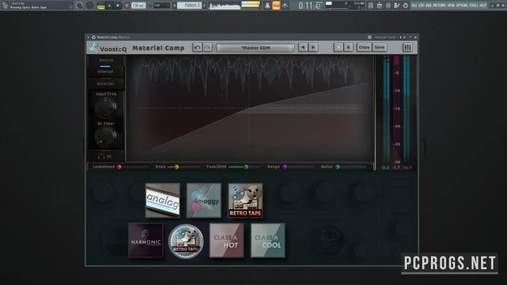507x285 pixels.
Task: Open the HELP menu
Action: pyautogui.click(x=483, y=6)
